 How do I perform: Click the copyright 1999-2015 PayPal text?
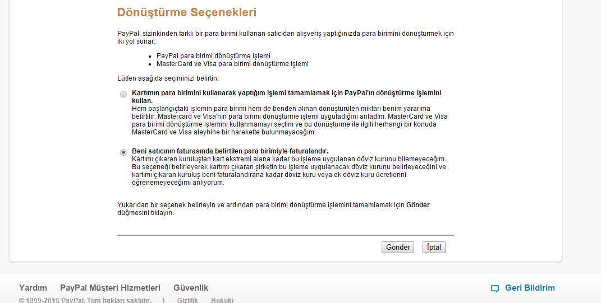point(85,300)
